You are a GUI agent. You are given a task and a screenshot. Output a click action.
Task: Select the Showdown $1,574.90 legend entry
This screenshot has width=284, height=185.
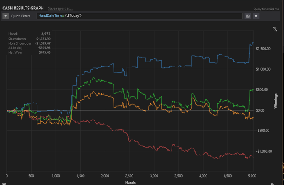pyautogui.click(x=29, y=39)
